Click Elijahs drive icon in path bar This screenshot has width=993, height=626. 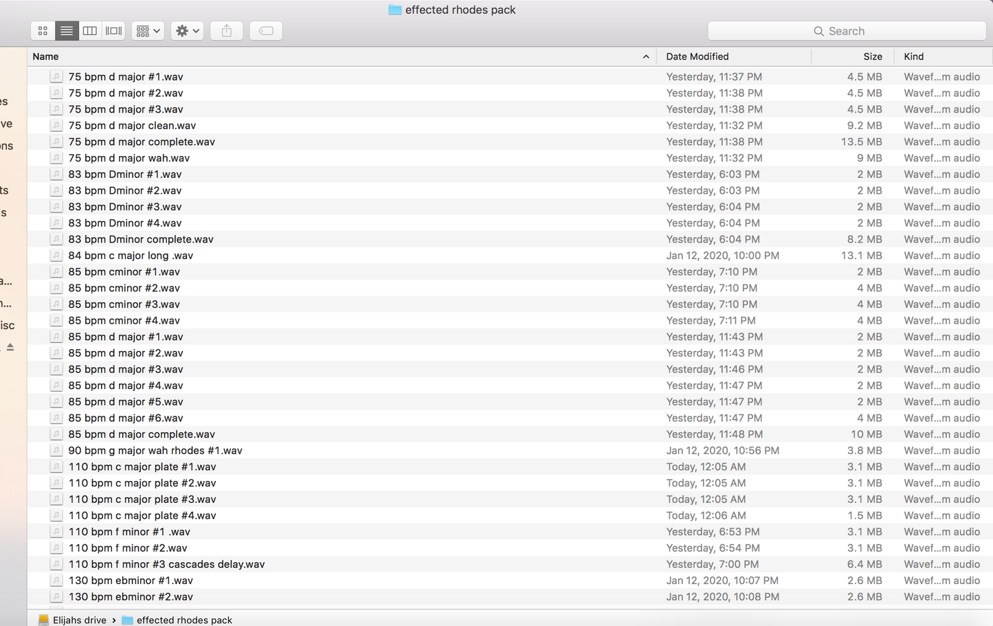click(43, 620)
